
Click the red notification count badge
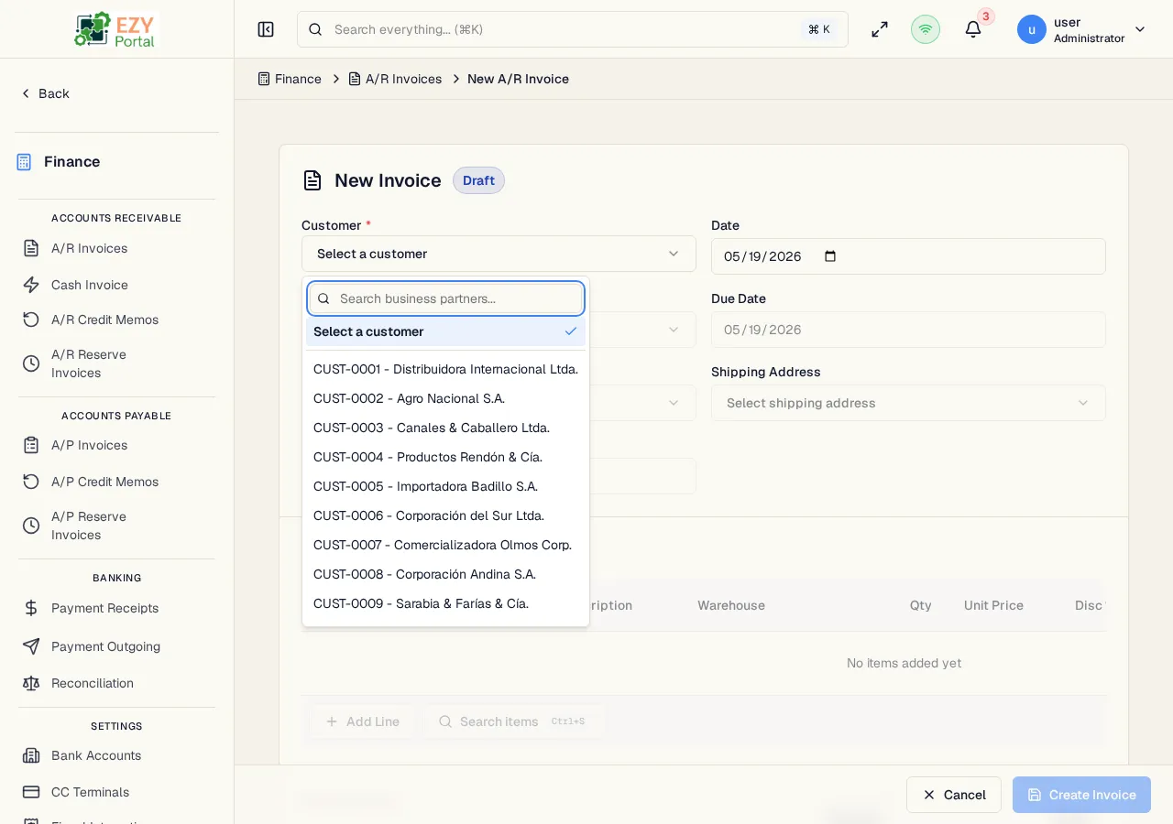point(986,16)
